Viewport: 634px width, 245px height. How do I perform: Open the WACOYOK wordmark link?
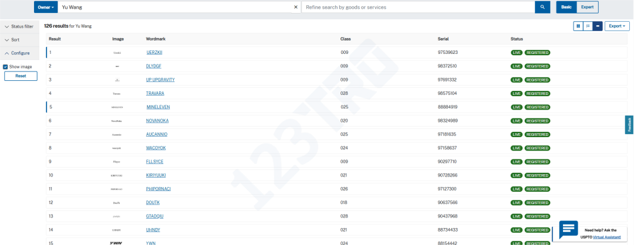click(156, 148)
